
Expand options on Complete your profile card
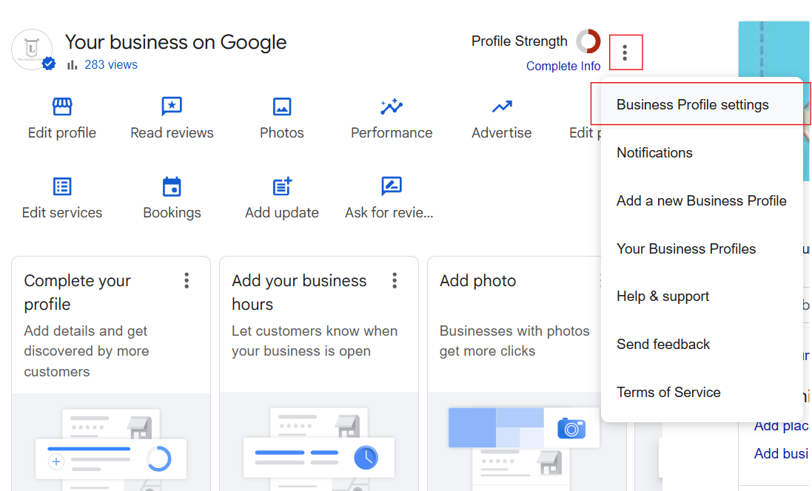[x=187, y=280]
